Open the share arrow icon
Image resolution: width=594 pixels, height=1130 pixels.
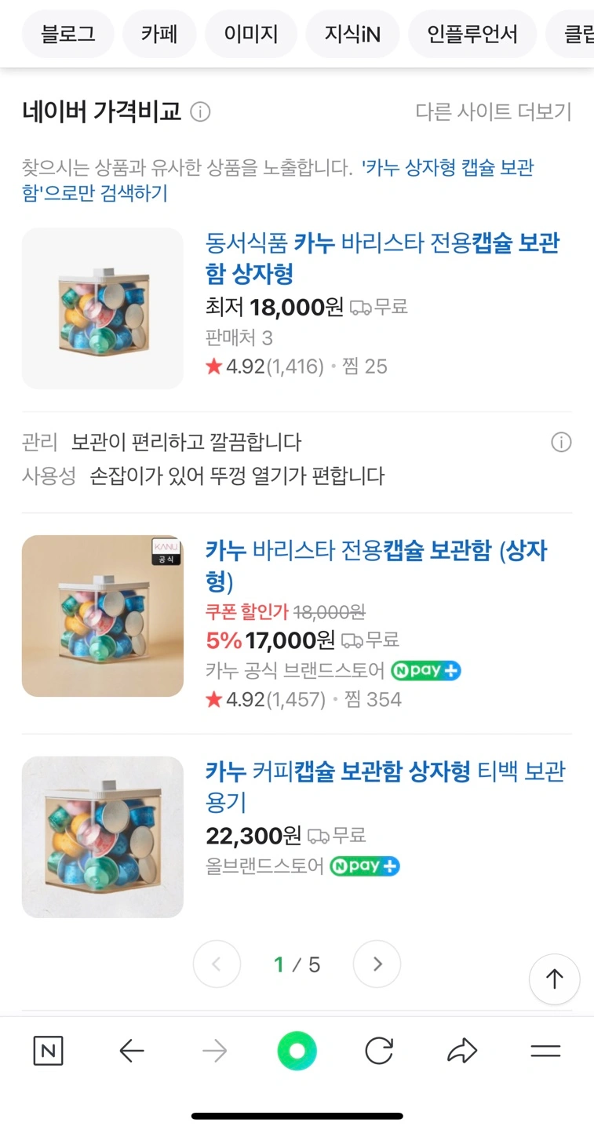[462, 1051]
